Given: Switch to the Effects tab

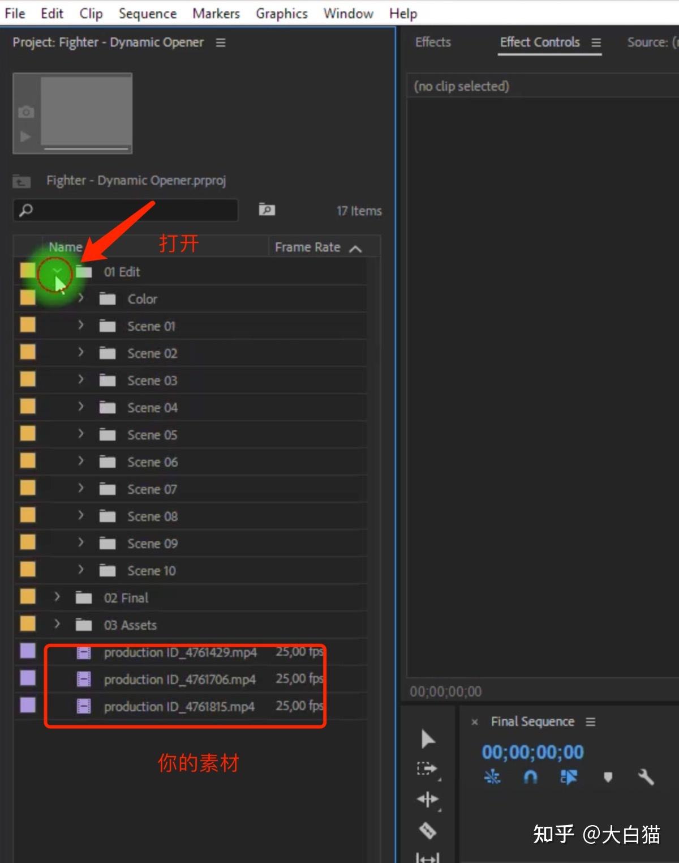Looking at the screenshot, I should pyautogui.click(x=433, y=42).
